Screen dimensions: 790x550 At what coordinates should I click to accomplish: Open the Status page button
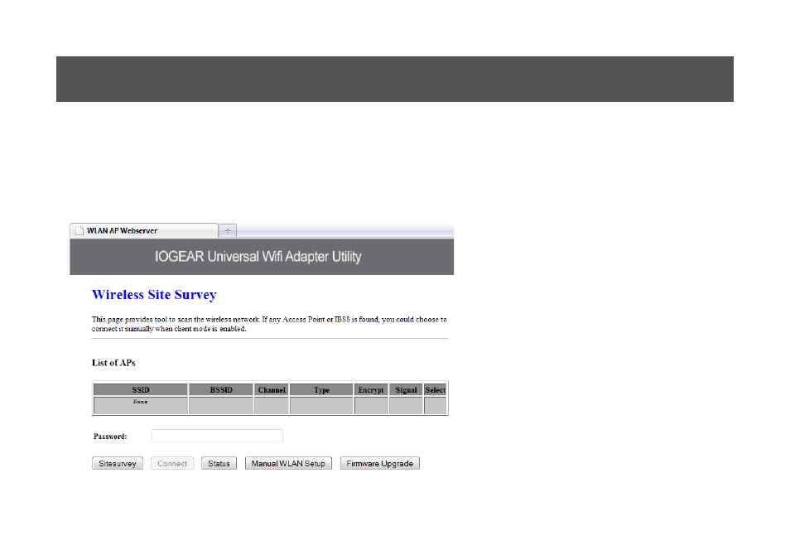[219, 463]
